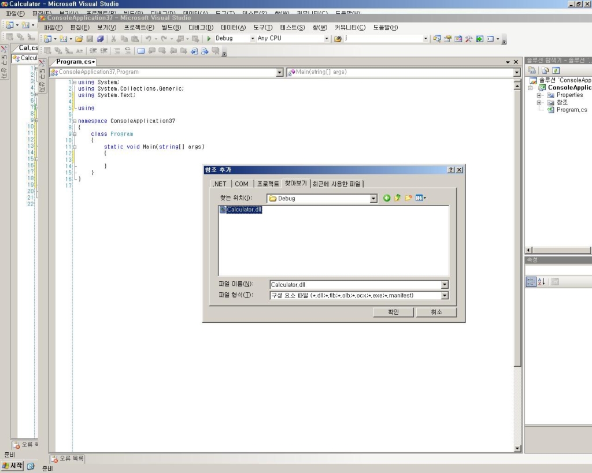Go back with green arrow in dialog

(387, 198)
